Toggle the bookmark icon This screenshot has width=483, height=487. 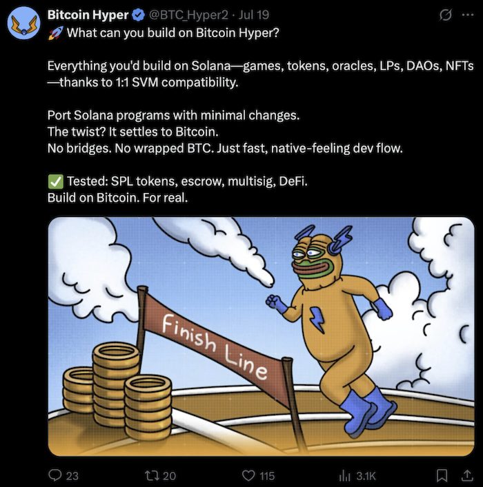[x=442, y=475]
